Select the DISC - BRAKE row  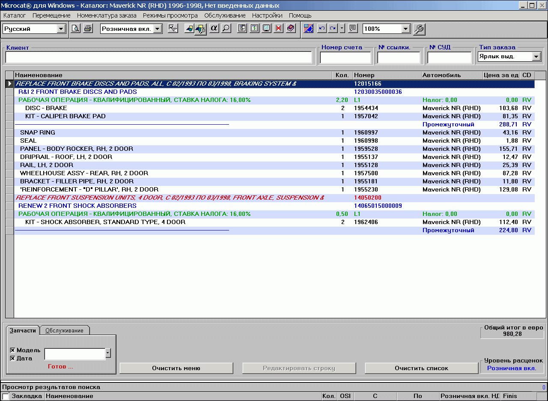274,108
